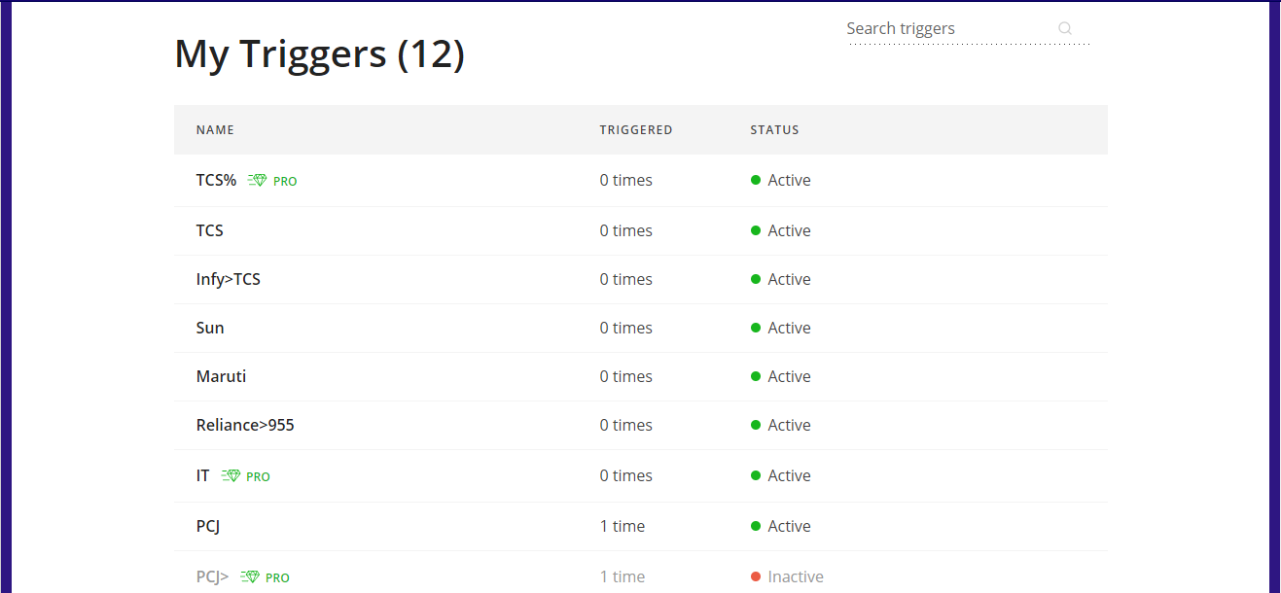Open the Sun trigger
The width and height of the screenshot is (1281, 593).
coord(210,328)
